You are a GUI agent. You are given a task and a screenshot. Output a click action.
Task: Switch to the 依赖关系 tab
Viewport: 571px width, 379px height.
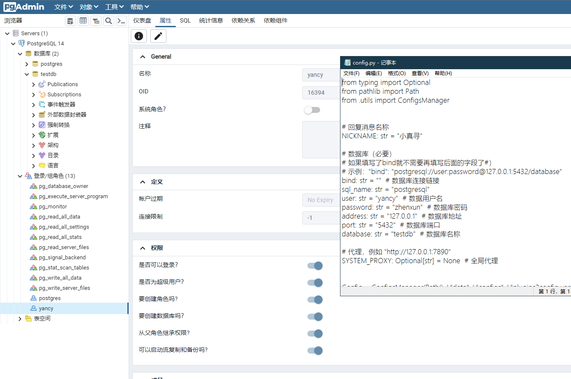(x=243, y=20)
